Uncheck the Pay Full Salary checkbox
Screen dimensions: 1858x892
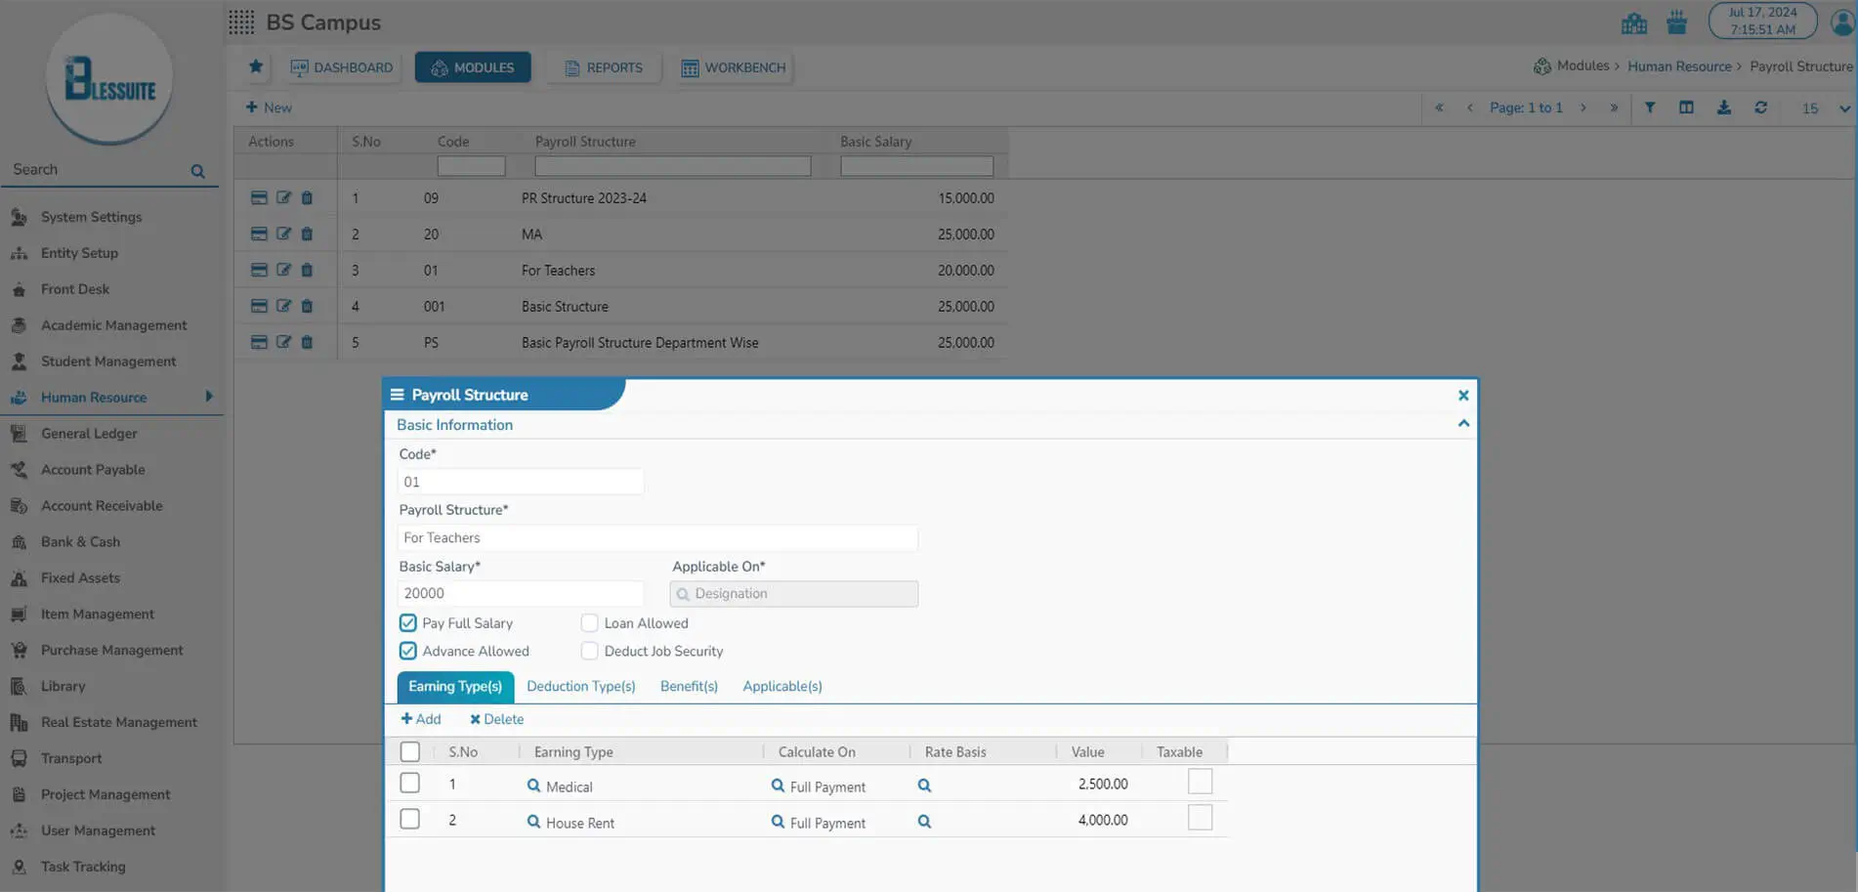(x=408, y=623)
